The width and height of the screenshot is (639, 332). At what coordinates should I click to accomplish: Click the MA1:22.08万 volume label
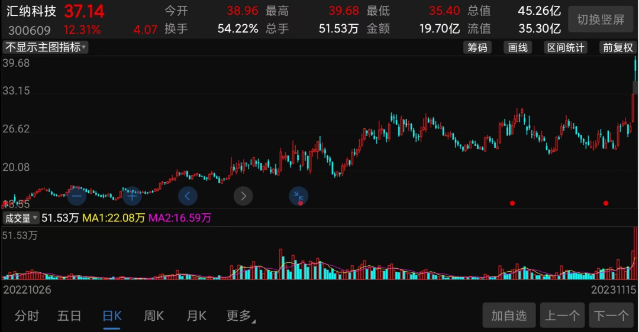(x=114, y=218)
